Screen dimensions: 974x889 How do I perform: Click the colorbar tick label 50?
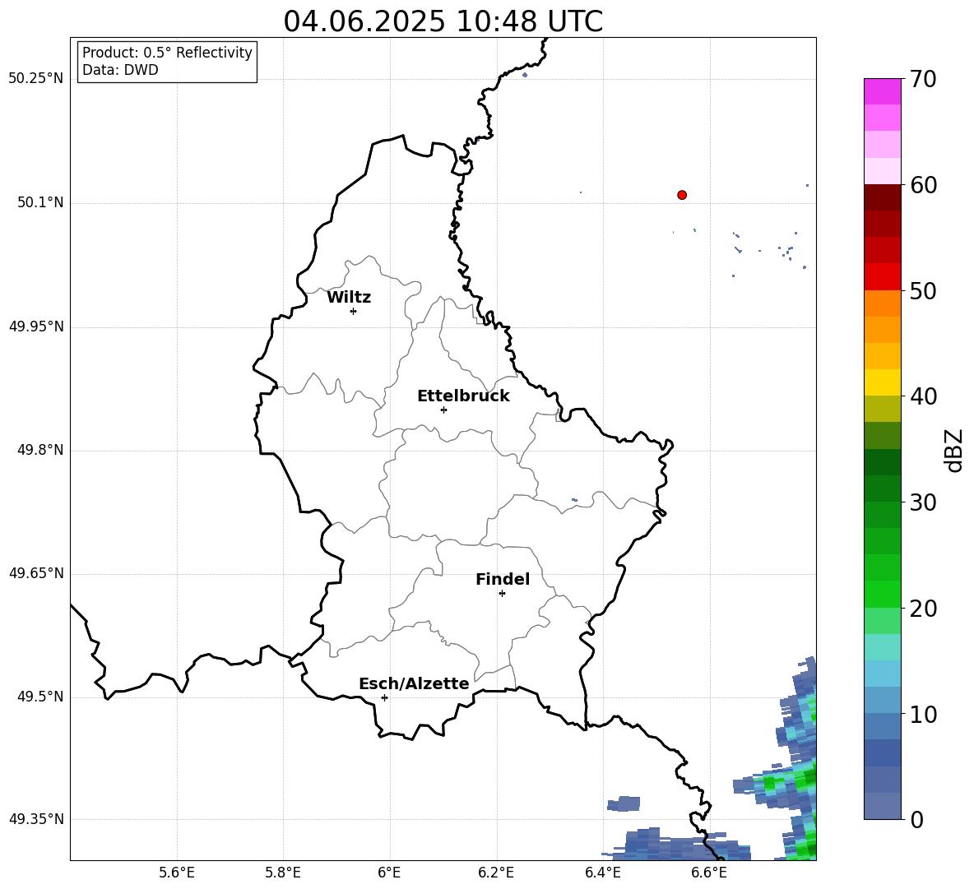point(923,290)
